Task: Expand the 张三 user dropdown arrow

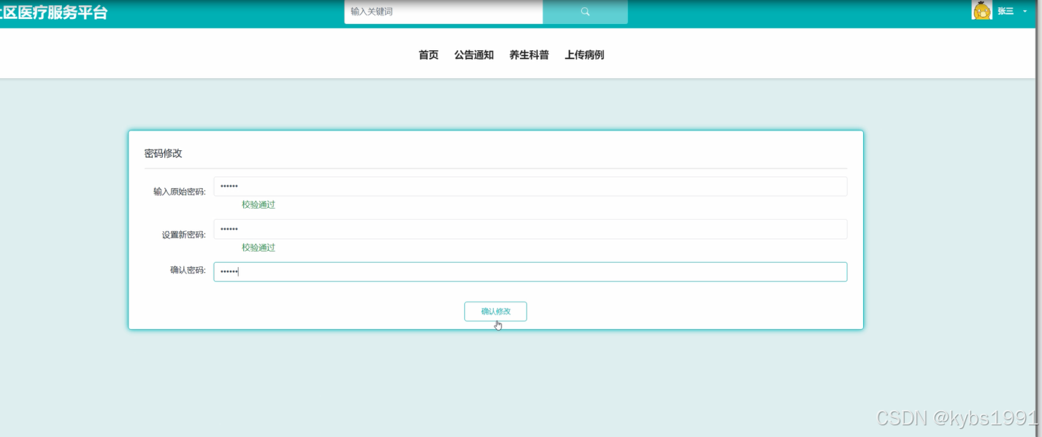Action: (x=1024, y=11)
